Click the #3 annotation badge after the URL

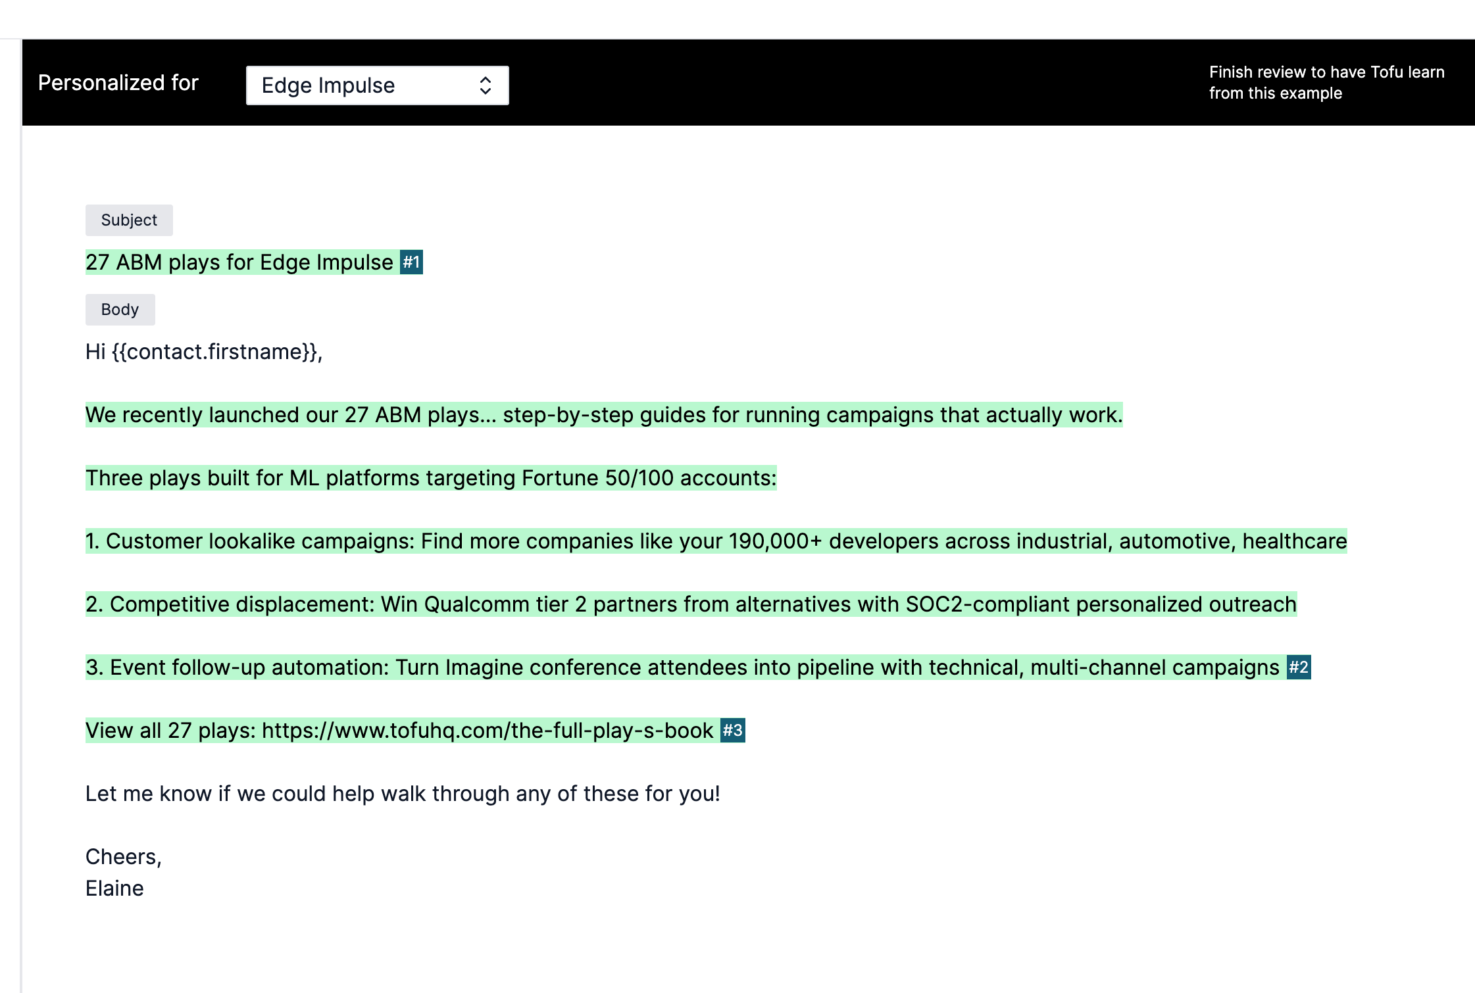[x=732, y=731]
